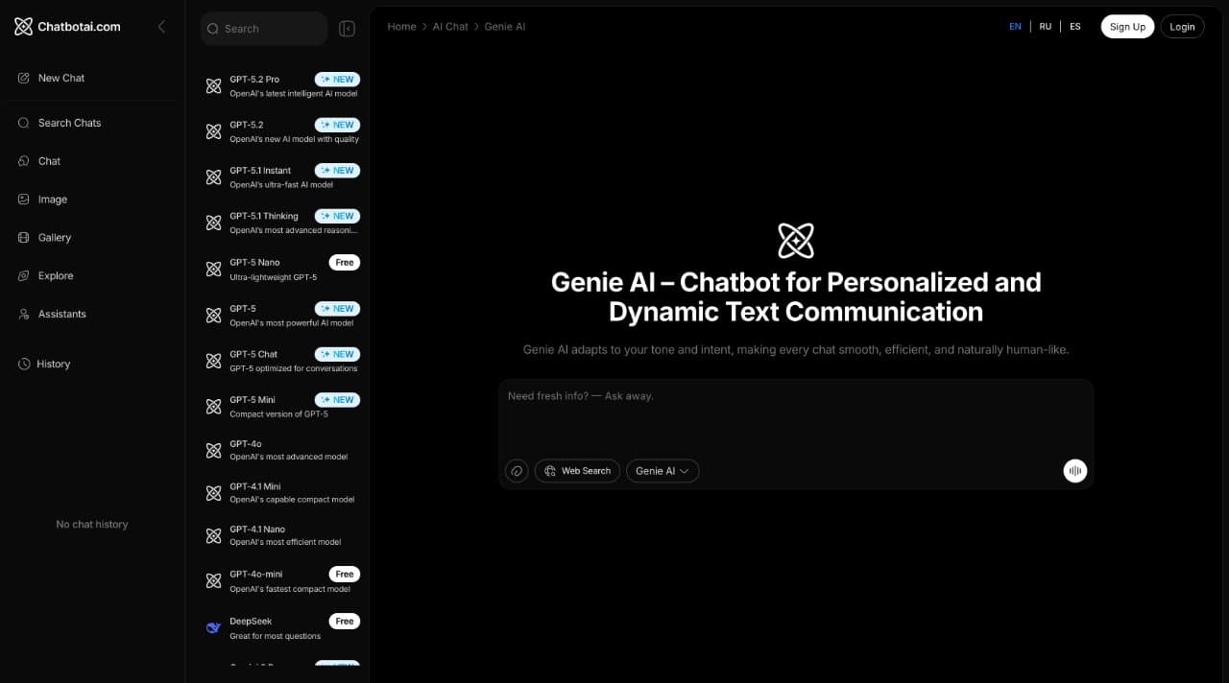The width and height of the screenshot is (1229, 683).
Task: Click the Search Chats magnifier icon
Action: click(24, 123)
